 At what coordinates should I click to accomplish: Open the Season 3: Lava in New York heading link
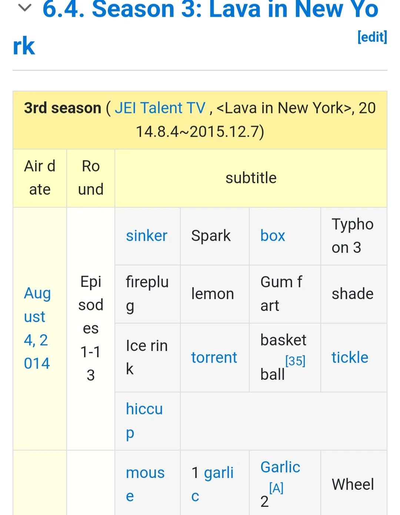(210, 10)
